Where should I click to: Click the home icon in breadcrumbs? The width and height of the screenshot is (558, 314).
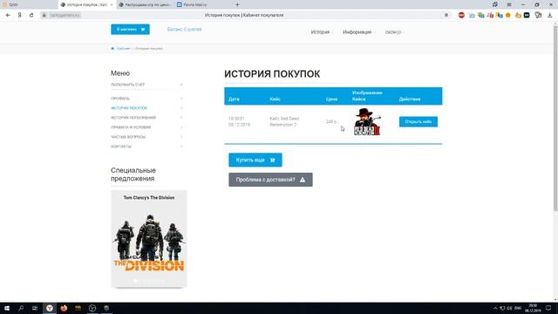pos(112,49)
